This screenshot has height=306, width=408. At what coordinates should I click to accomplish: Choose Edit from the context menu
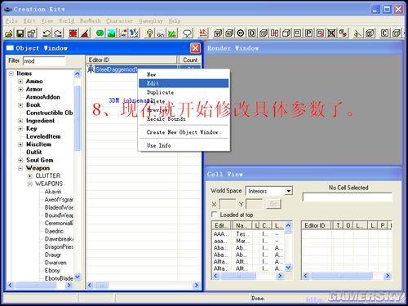[x=184, y=83]
